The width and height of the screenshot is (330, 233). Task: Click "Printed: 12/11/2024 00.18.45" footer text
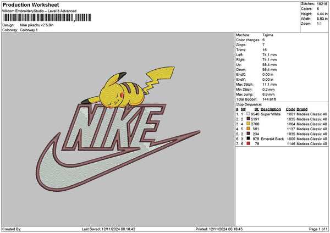coord(219,229)
